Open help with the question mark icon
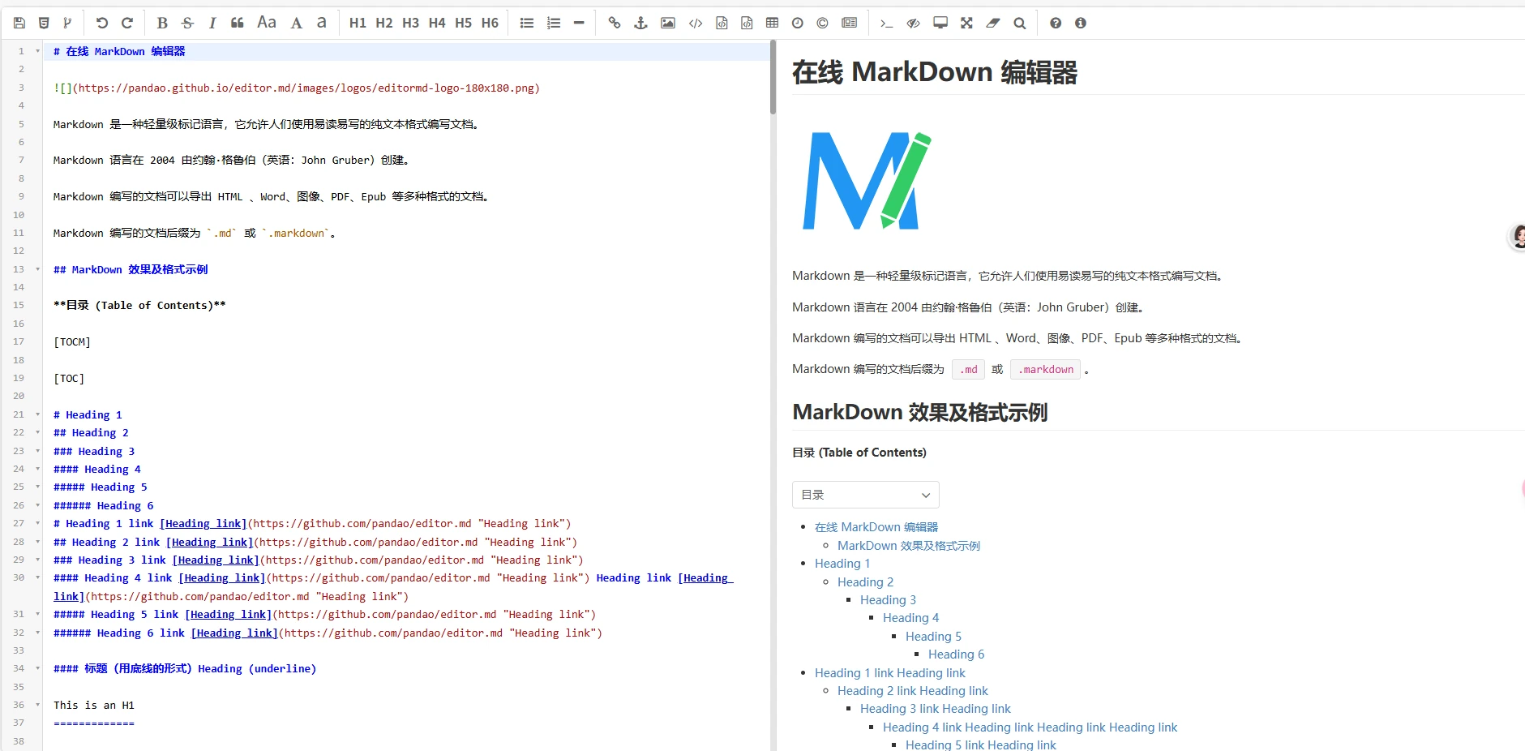The height and width of the screenshot is (751, 1525). point(1056,23)
